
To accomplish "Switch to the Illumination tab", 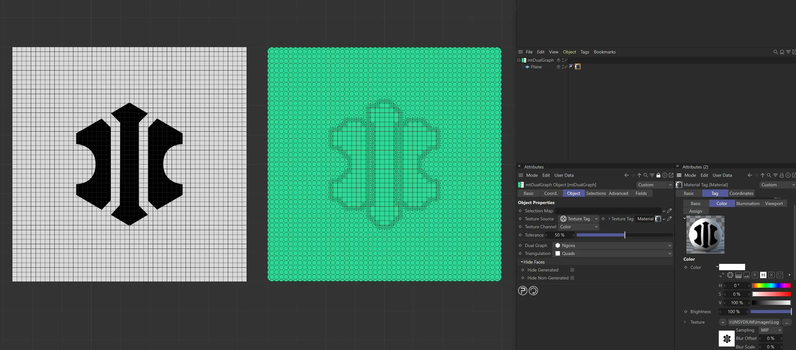I will click(747, 203).
